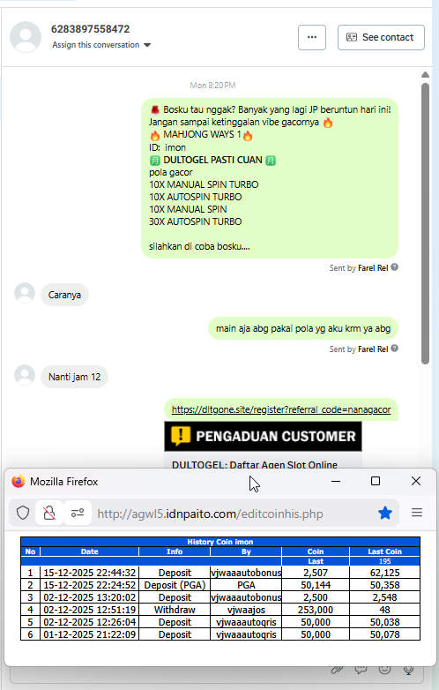The width and height of the screenshot is (439, 690).
Task: Click the crossed-out padlock insecure connection icon
Action: point(49,513)
